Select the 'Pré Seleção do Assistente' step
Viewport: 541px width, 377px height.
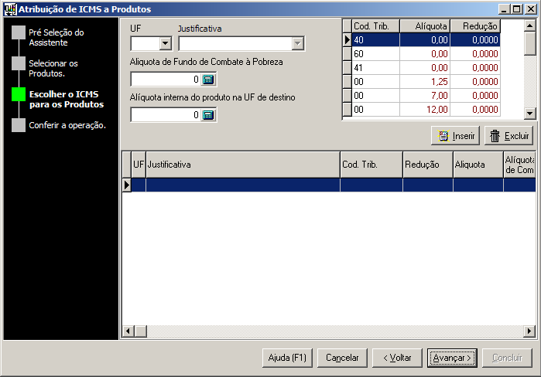(x=56, y=38)
